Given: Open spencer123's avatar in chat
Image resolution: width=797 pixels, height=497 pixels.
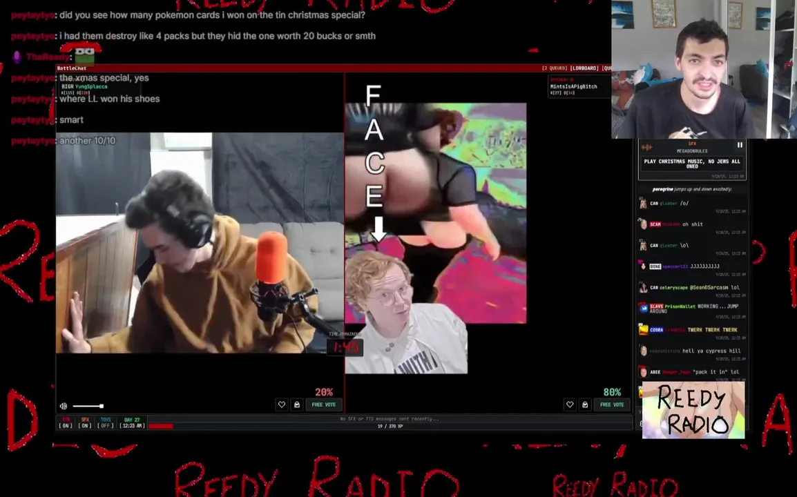Looking at the screenshot, I should 643,266.
